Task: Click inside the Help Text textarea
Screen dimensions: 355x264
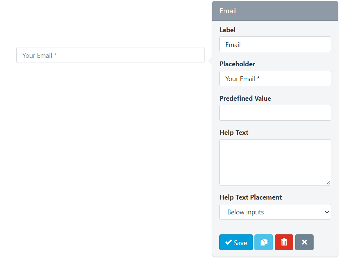Action: (275, 162)
